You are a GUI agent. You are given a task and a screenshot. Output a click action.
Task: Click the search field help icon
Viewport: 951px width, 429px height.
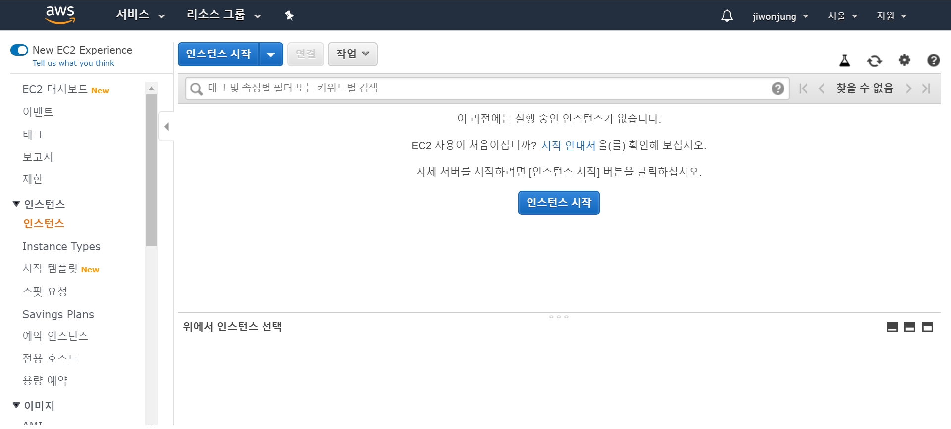tap(778, 88)
